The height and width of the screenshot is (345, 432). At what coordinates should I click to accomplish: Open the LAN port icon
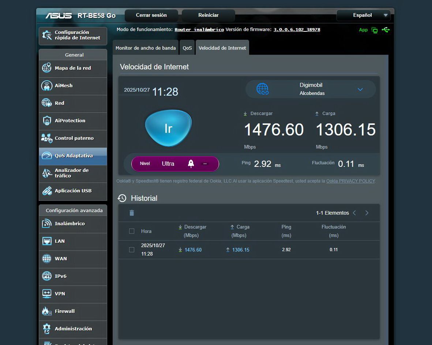(46, 241)
